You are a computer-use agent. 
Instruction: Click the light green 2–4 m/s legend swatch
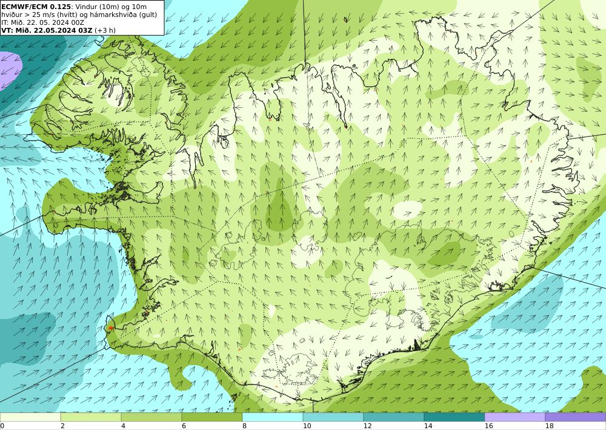(x=91, y=417)
